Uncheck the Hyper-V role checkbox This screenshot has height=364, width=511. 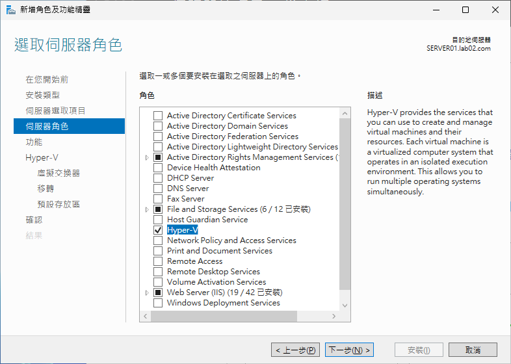pos(158,230)
